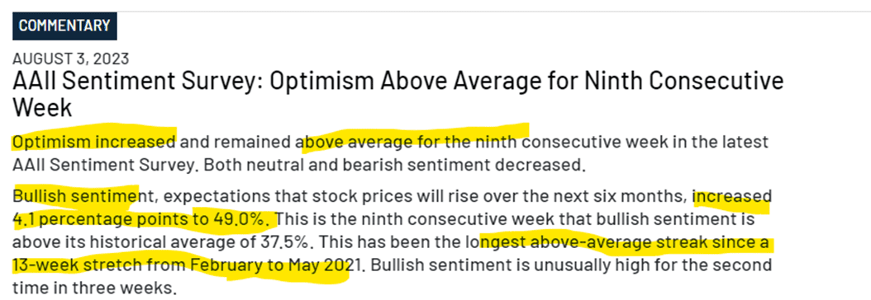Click highlighted "4.1 percentage points to 49.0%"
Viewport: 871px width, 300px height.
[x=143, y=219]
